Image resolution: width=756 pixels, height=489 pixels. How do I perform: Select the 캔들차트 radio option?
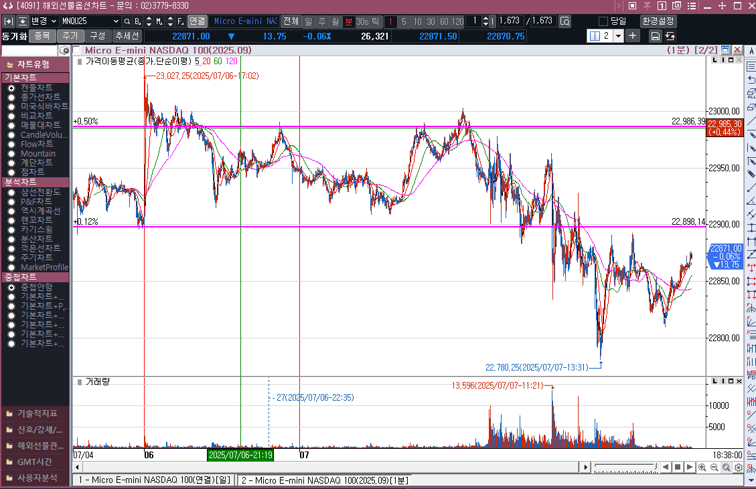pyautogui.click(x=11, y=88)
